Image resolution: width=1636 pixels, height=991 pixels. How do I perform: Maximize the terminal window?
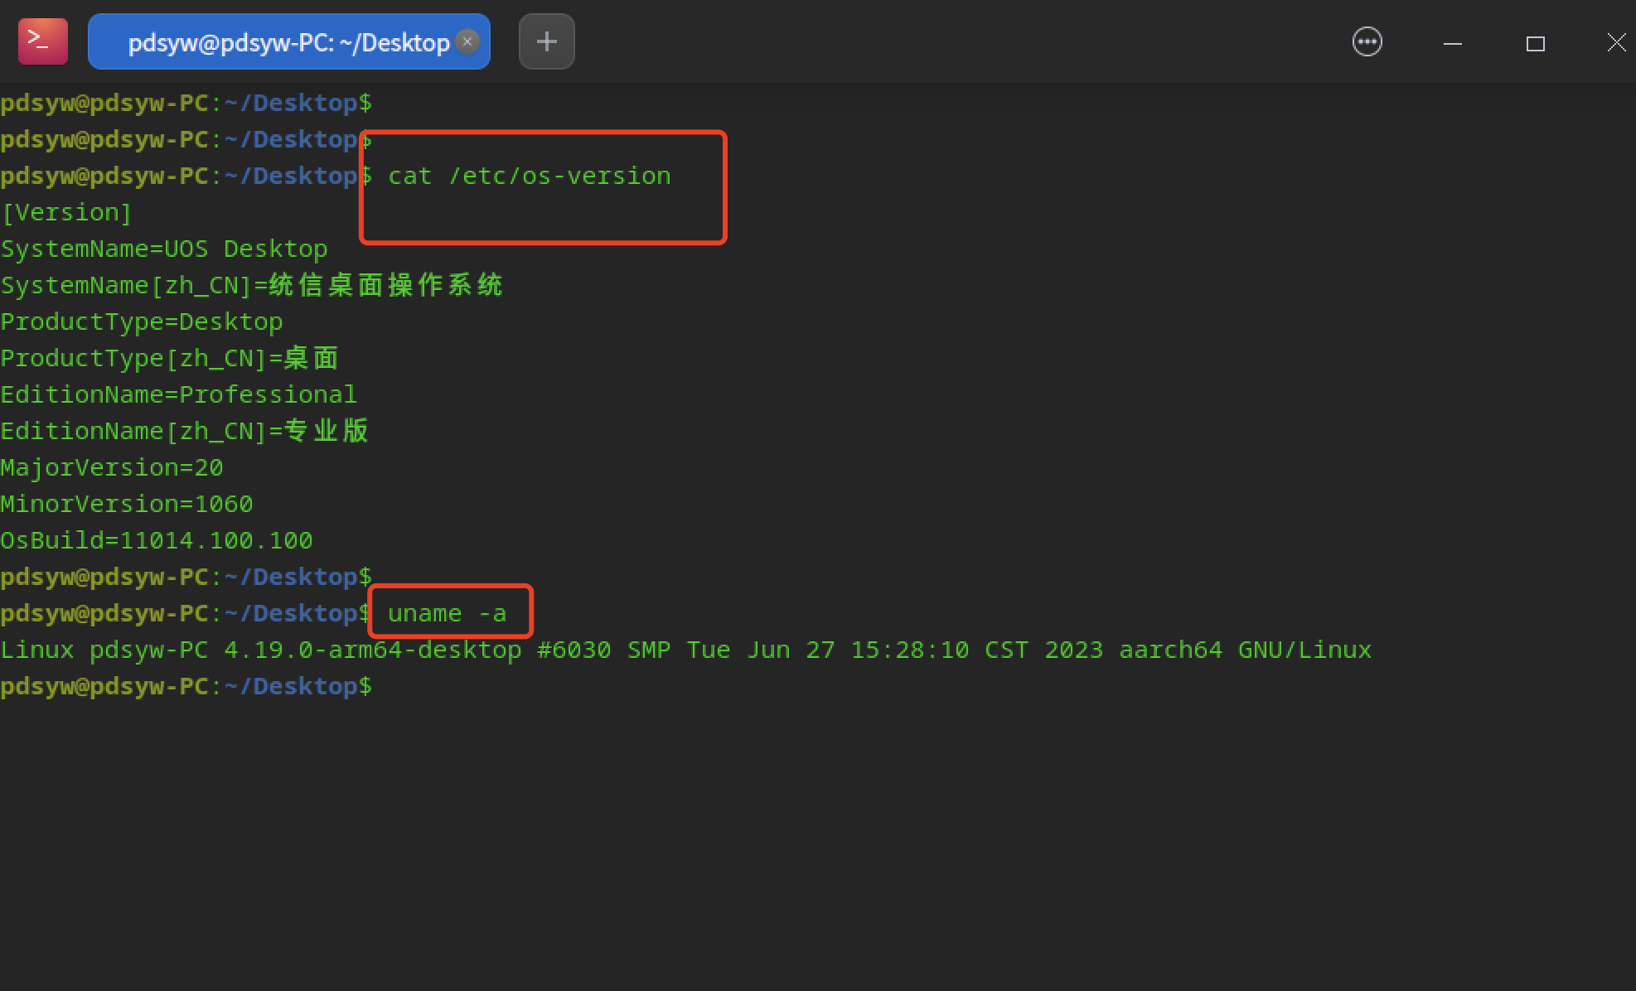pyautogui.click(x=1535, y=43)
